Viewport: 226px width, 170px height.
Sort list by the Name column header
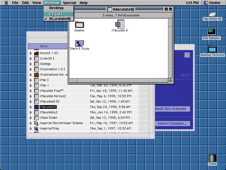click(x=48, y=46)
